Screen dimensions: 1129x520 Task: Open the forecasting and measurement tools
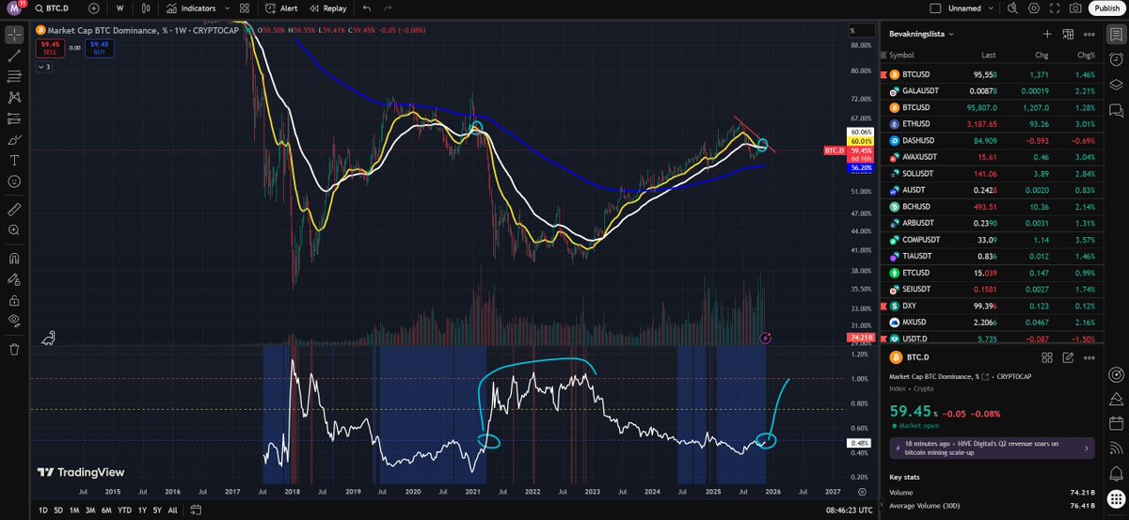point(14,118)
